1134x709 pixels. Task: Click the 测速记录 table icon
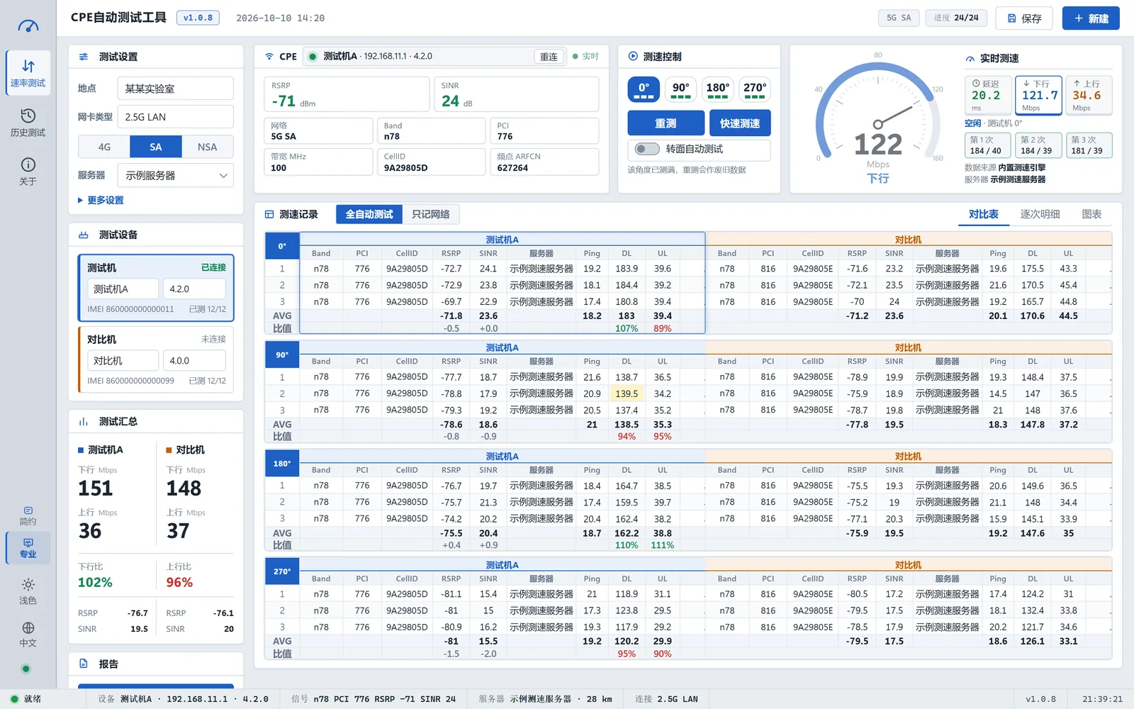269,214
